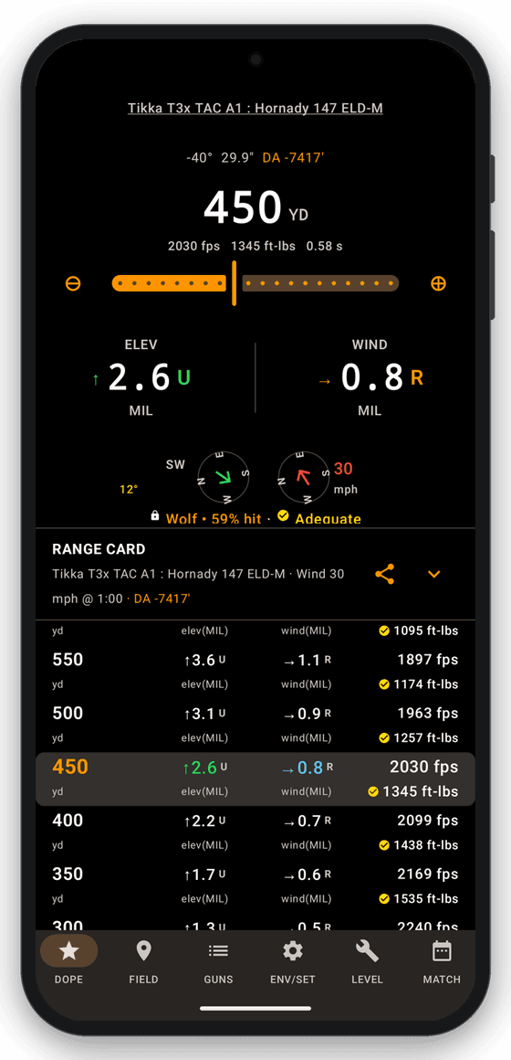Tap the yellow check beside 1535 ft-lbs

[x=384, y=898]
